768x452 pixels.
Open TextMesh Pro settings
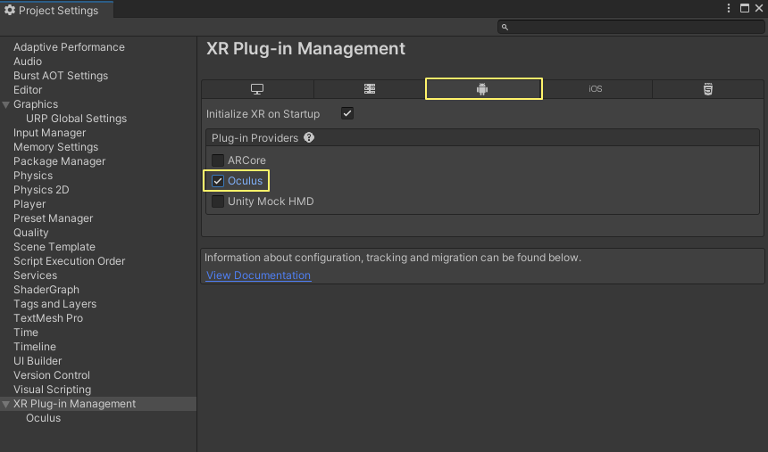48,318
